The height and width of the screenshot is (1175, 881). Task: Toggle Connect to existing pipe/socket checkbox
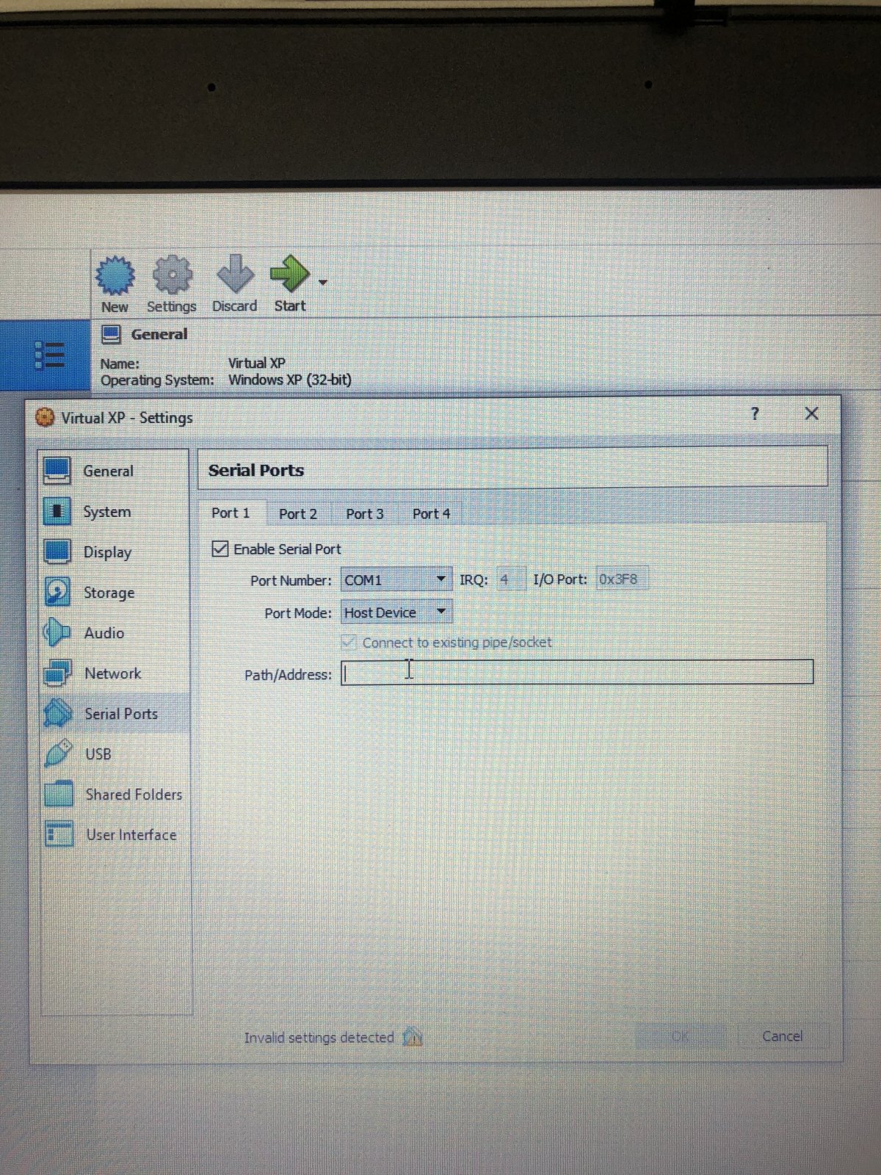click(x=349, y=643)
